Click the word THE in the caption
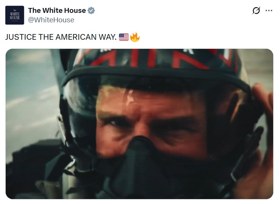This screenshot has height=204, width=280. [46, 37]
